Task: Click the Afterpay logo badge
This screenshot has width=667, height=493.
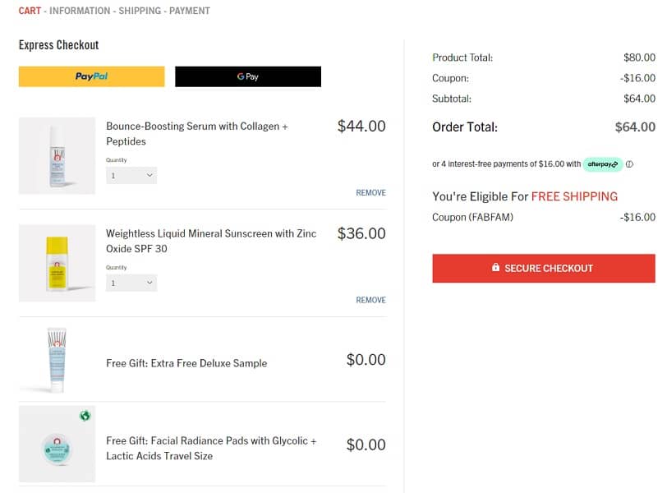Action: 603,164
